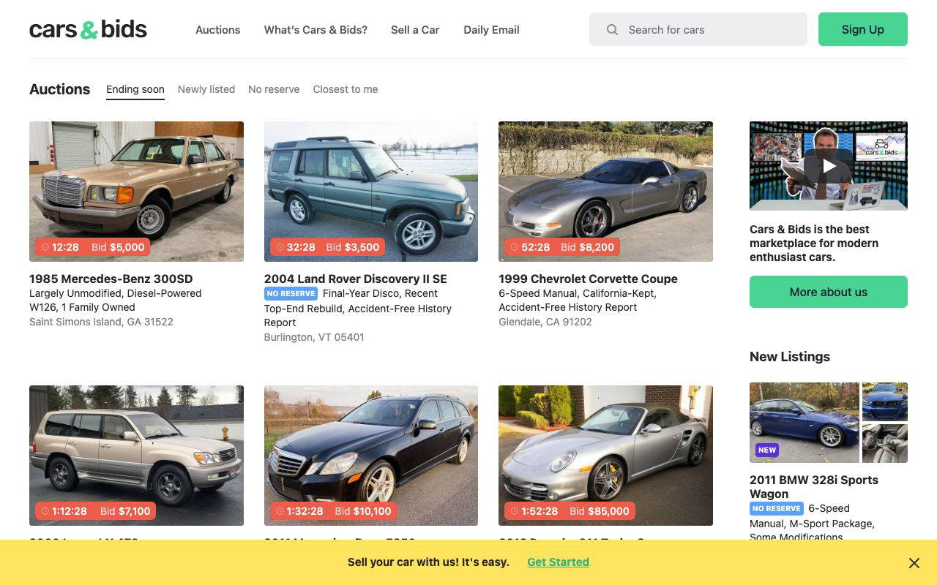
Task: Switch to the Newly listed filter
Action: point(206,89)
